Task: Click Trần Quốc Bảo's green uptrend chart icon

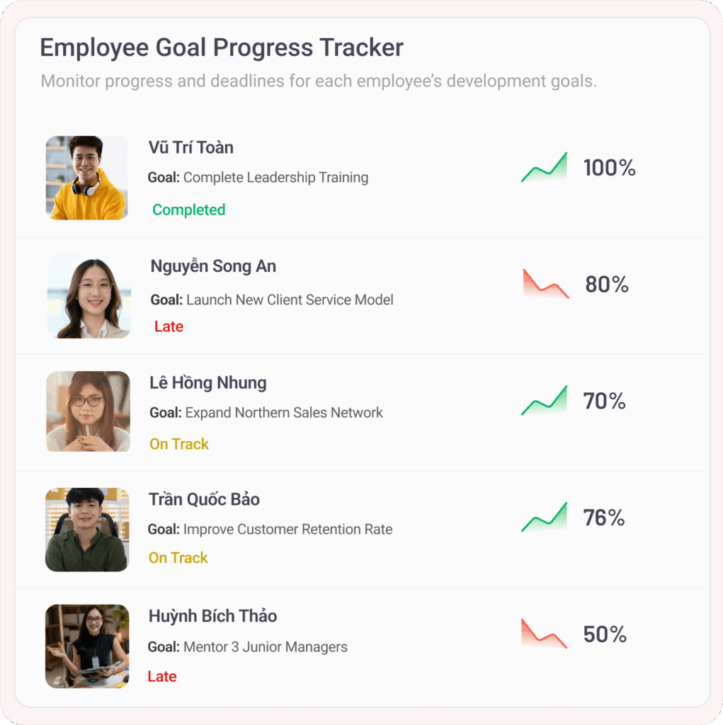Action: click(x=545, y=518)
